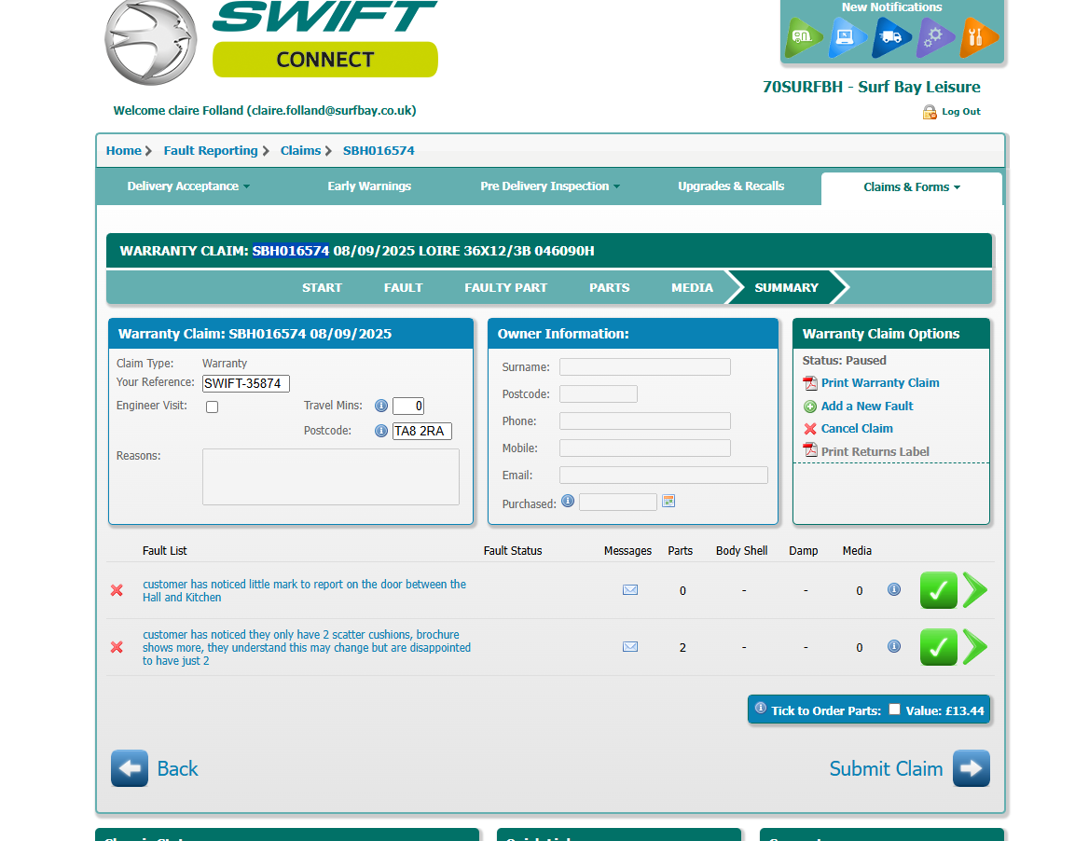Image resolution: width=1075 pixels, height=841 pixels.
Task: Tick the Engineer Visit checkbox
Action: click(213, 407)
